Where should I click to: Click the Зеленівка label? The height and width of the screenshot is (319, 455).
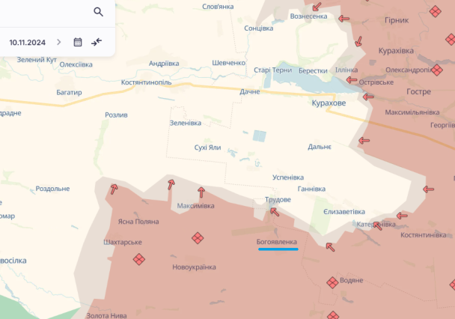pos(186,123)
